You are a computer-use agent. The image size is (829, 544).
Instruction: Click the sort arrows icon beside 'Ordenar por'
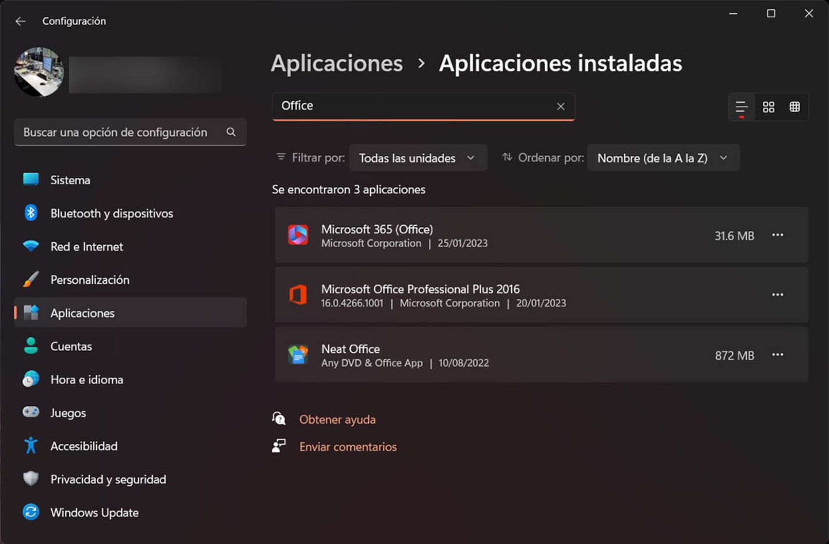(507, 157)
